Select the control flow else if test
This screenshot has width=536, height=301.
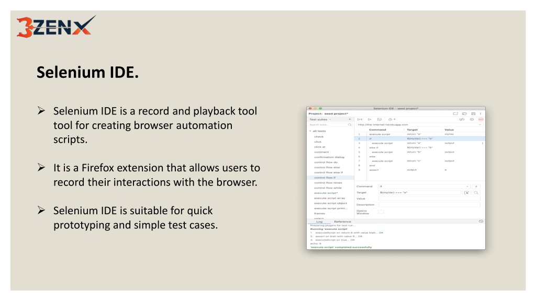328,172
